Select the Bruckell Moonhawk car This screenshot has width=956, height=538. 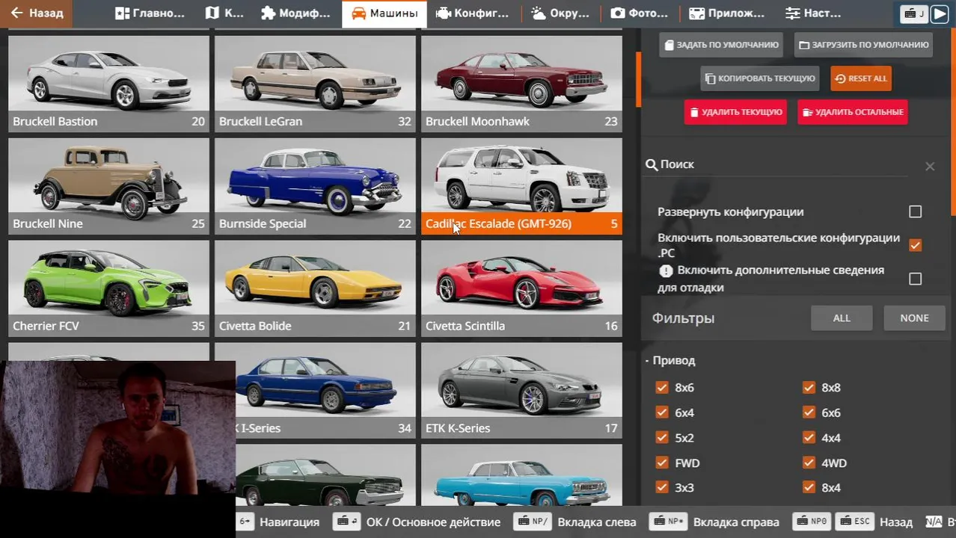pyautogui.click(x=521, y=84)
